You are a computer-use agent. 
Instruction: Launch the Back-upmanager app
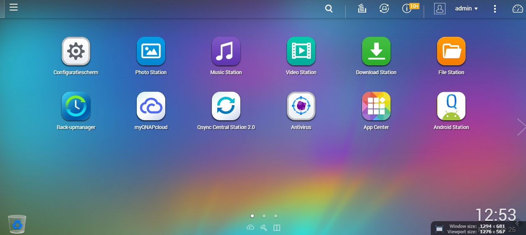pos(76,106)
